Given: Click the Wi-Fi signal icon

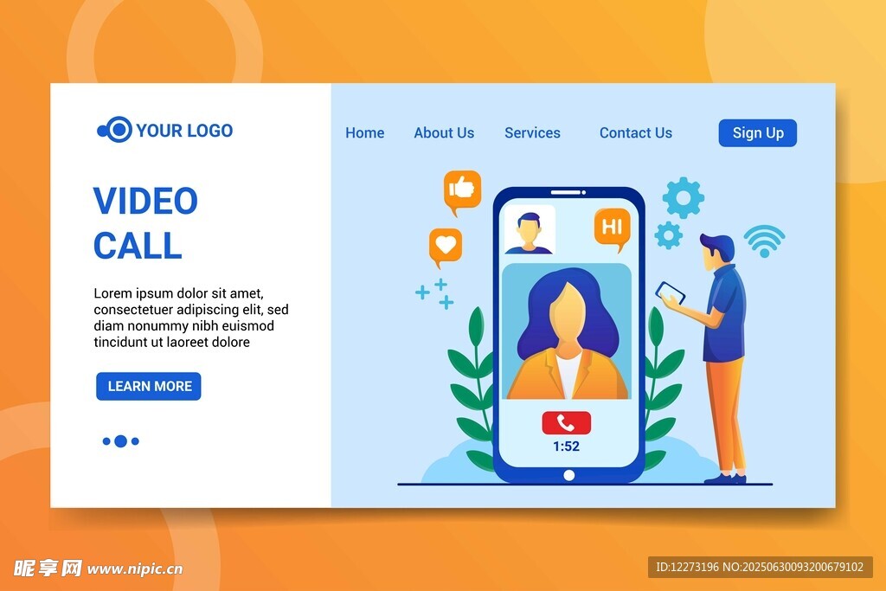Looking at the screenshot, I should pyautogui.click(x=764, y=241).
